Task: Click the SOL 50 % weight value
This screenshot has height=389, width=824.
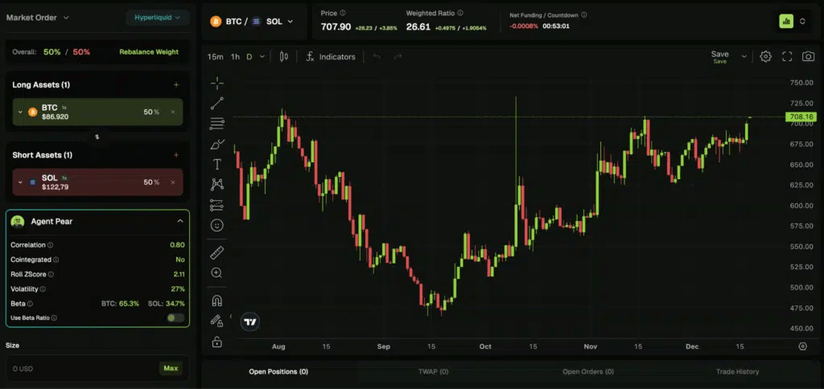Action: [x=151, y=182]
